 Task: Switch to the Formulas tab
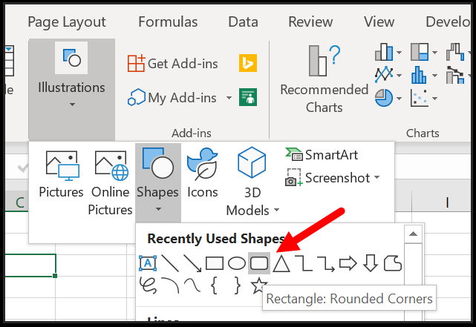coord(168,22)
